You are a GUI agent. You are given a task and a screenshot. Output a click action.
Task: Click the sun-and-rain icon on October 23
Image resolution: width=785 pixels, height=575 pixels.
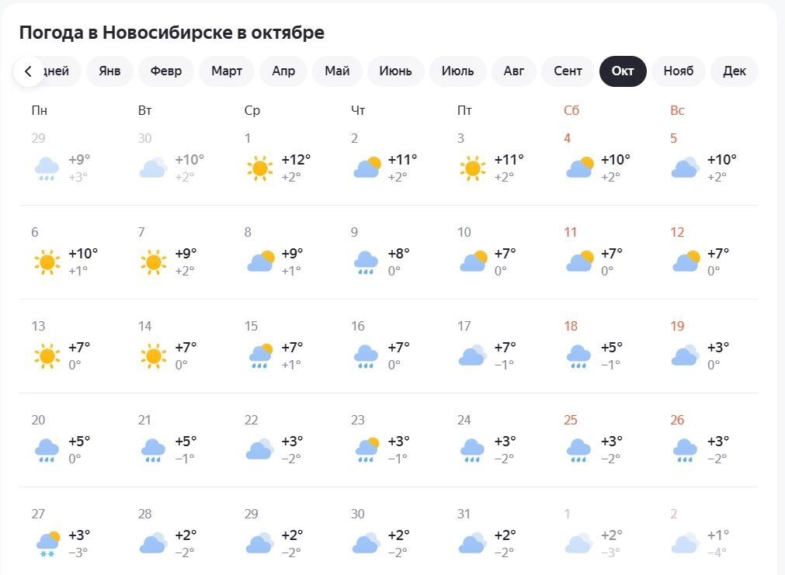click(366, 450)
